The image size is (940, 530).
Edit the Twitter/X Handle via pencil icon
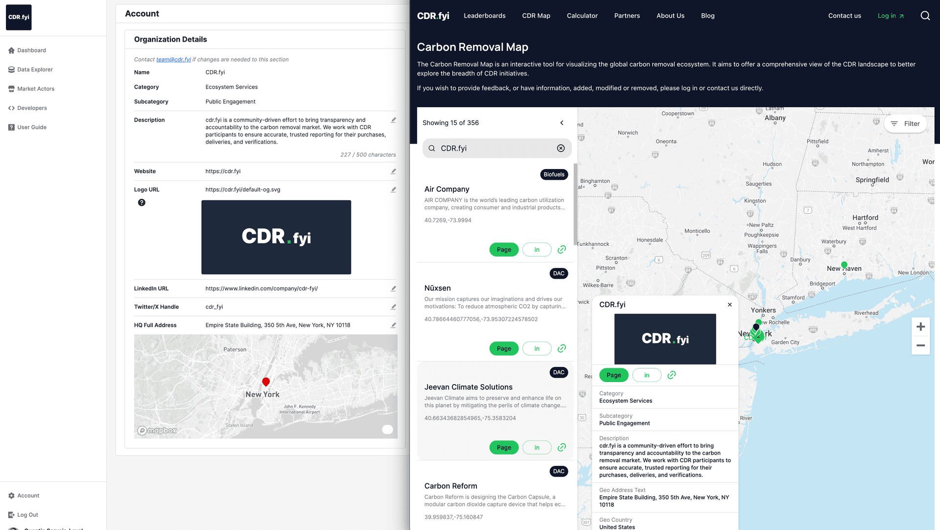(393, 307)
